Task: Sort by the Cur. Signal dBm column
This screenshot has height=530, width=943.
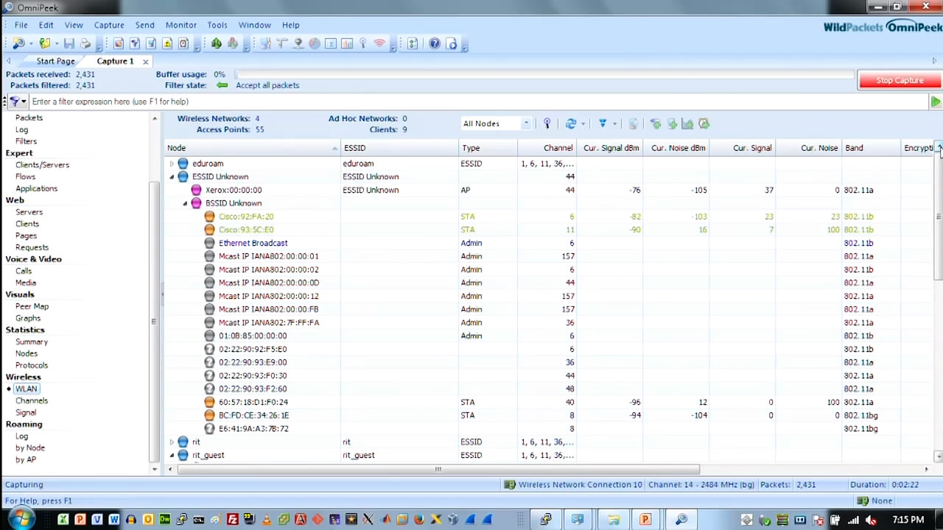Action: [x=611, y=148]
